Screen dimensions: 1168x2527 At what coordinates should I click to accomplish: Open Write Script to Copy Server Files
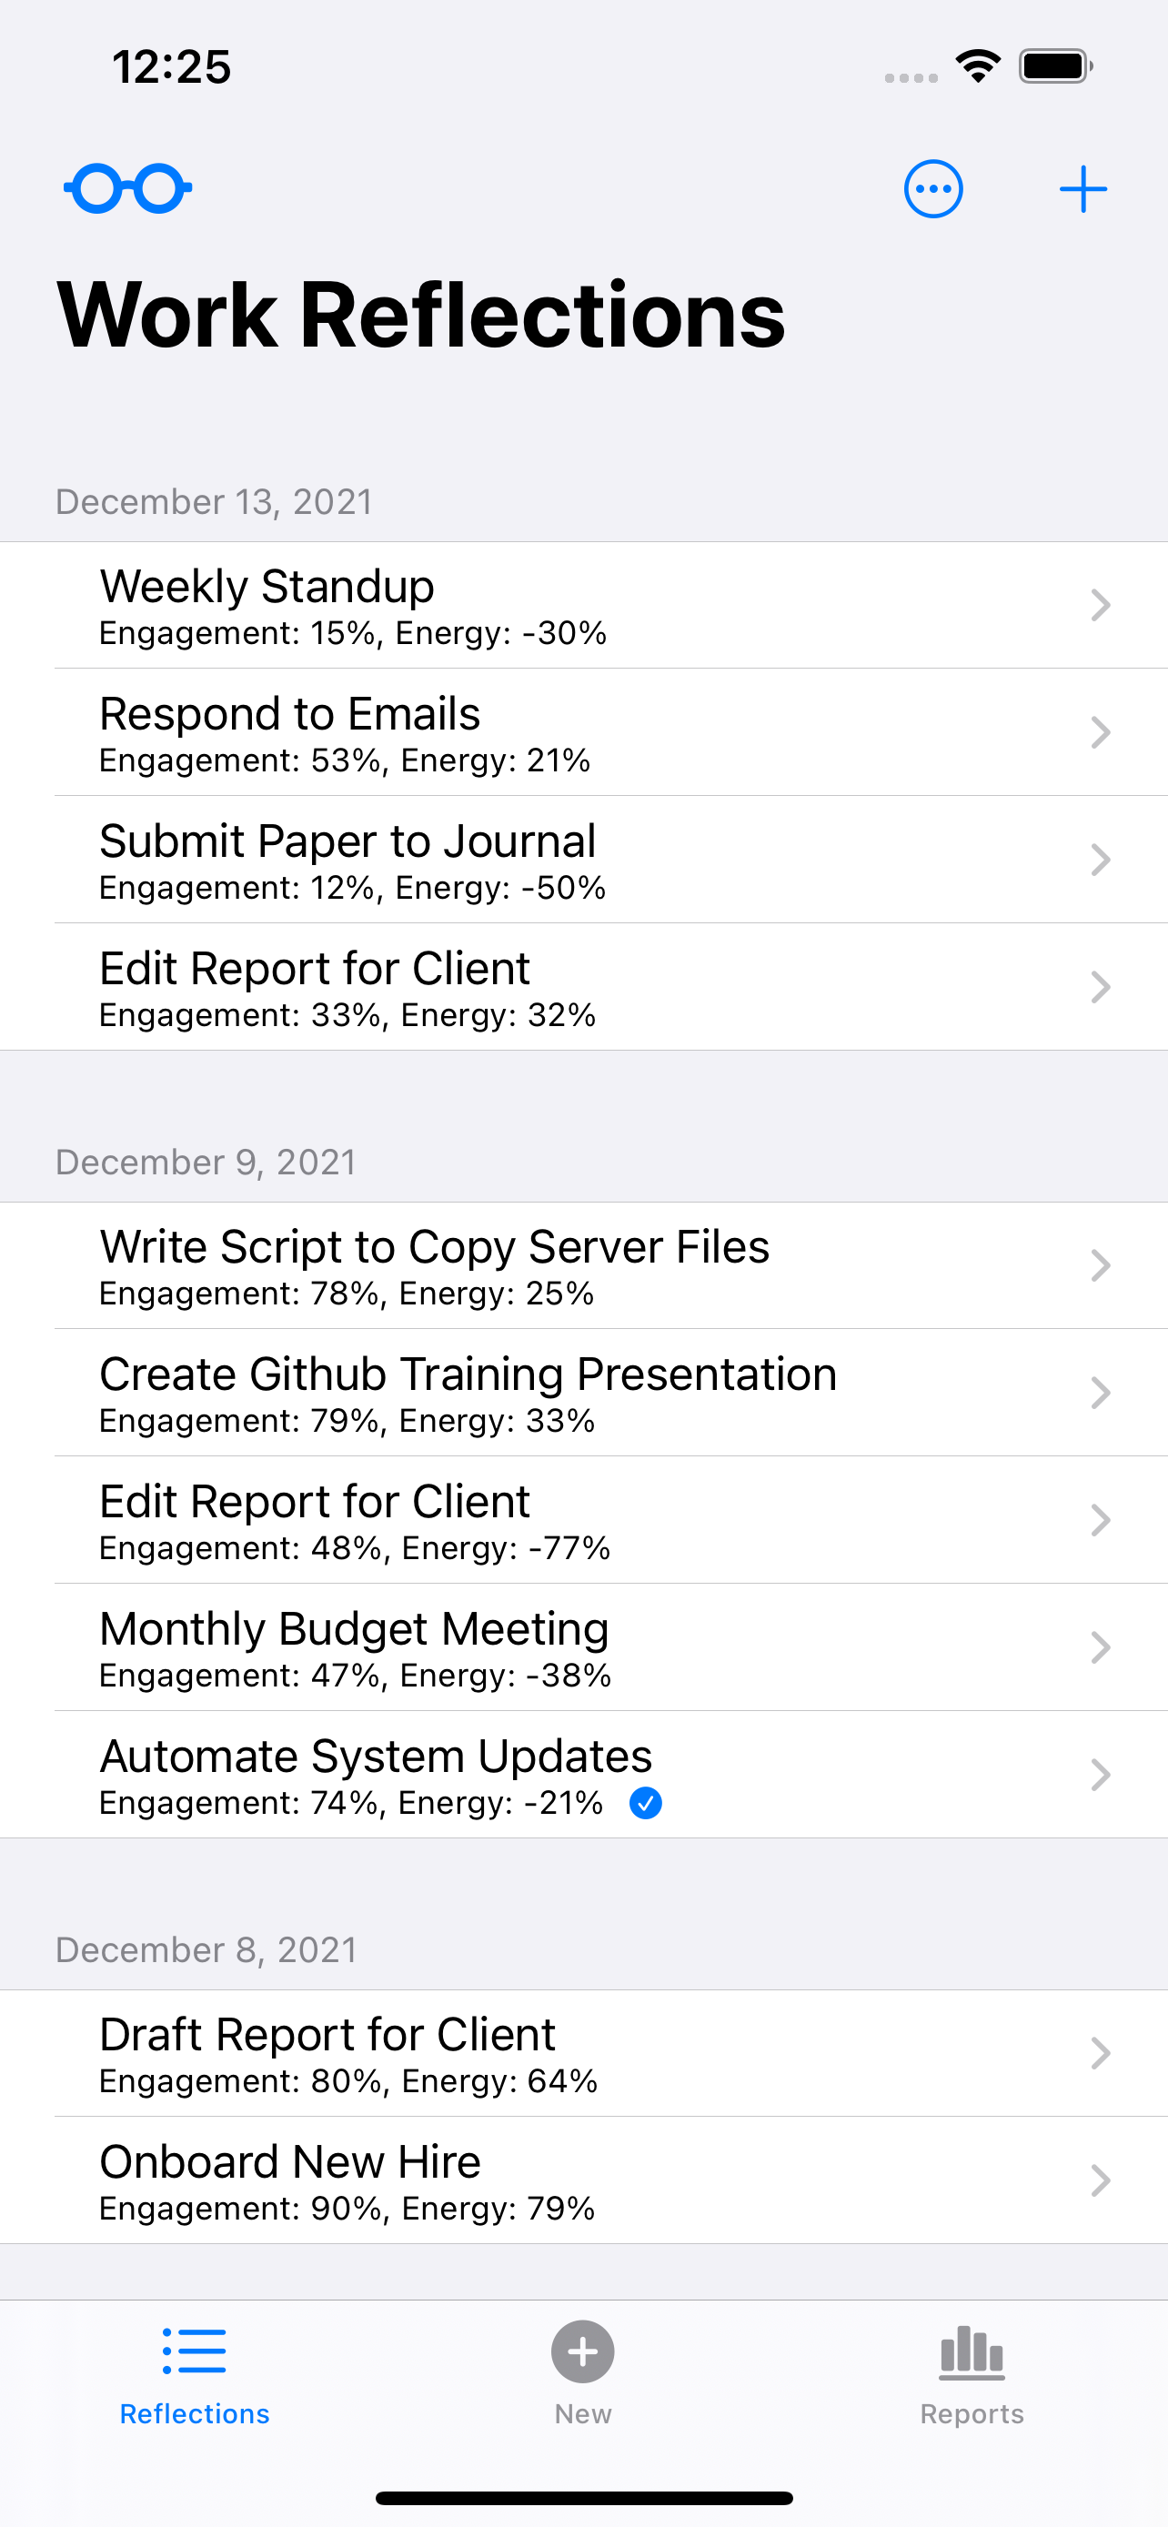[583, 1265]
